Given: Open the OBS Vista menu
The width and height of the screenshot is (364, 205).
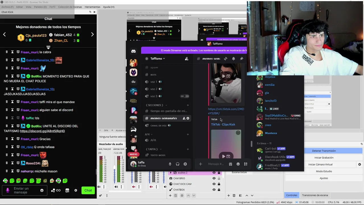Looking at the screenshot, I should (x=28, y=7).
